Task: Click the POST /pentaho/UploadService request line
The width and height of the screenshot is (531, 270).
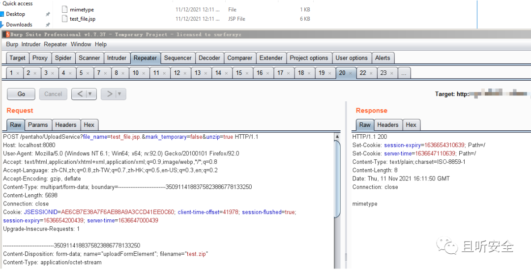Action: pyautogui.click(x=131, y=137)
